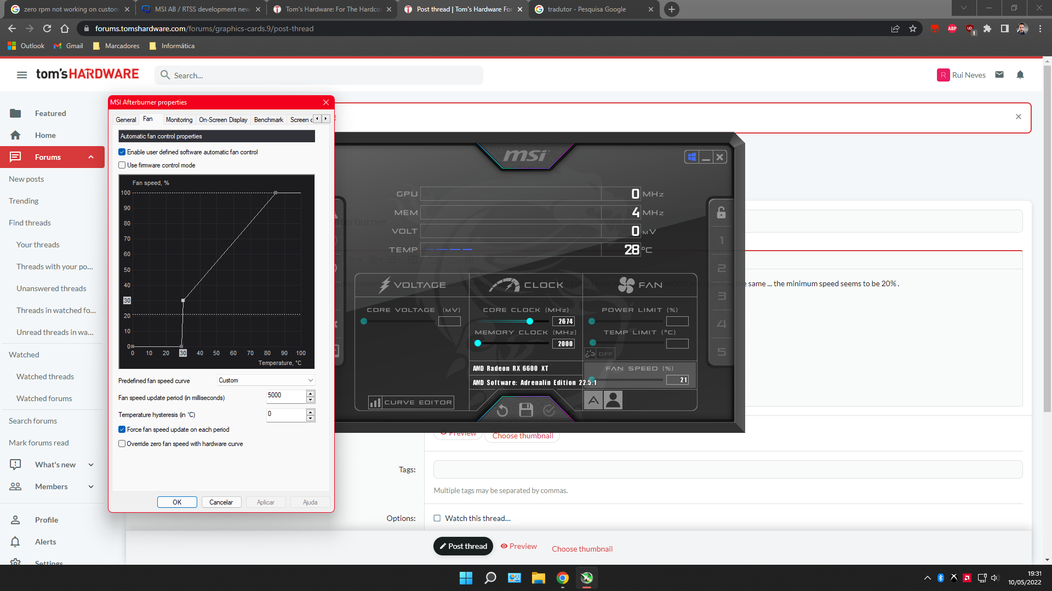Click Post thread button
The image size is (1052, 591).
point(463,546)
